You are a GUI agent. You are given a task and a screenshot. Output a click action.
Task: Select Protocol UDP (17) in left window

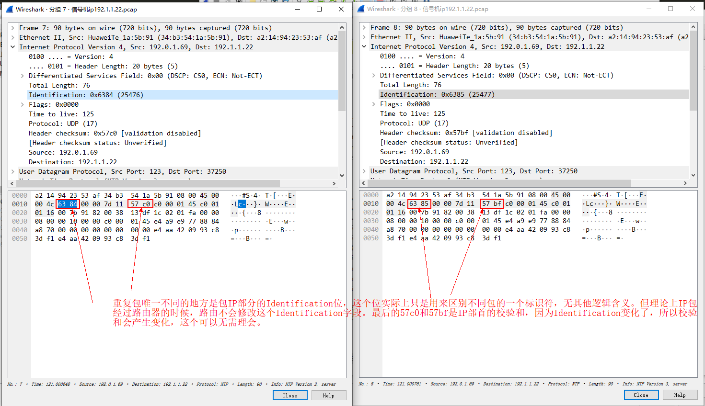pyautogui.click(x=63, y=124)
